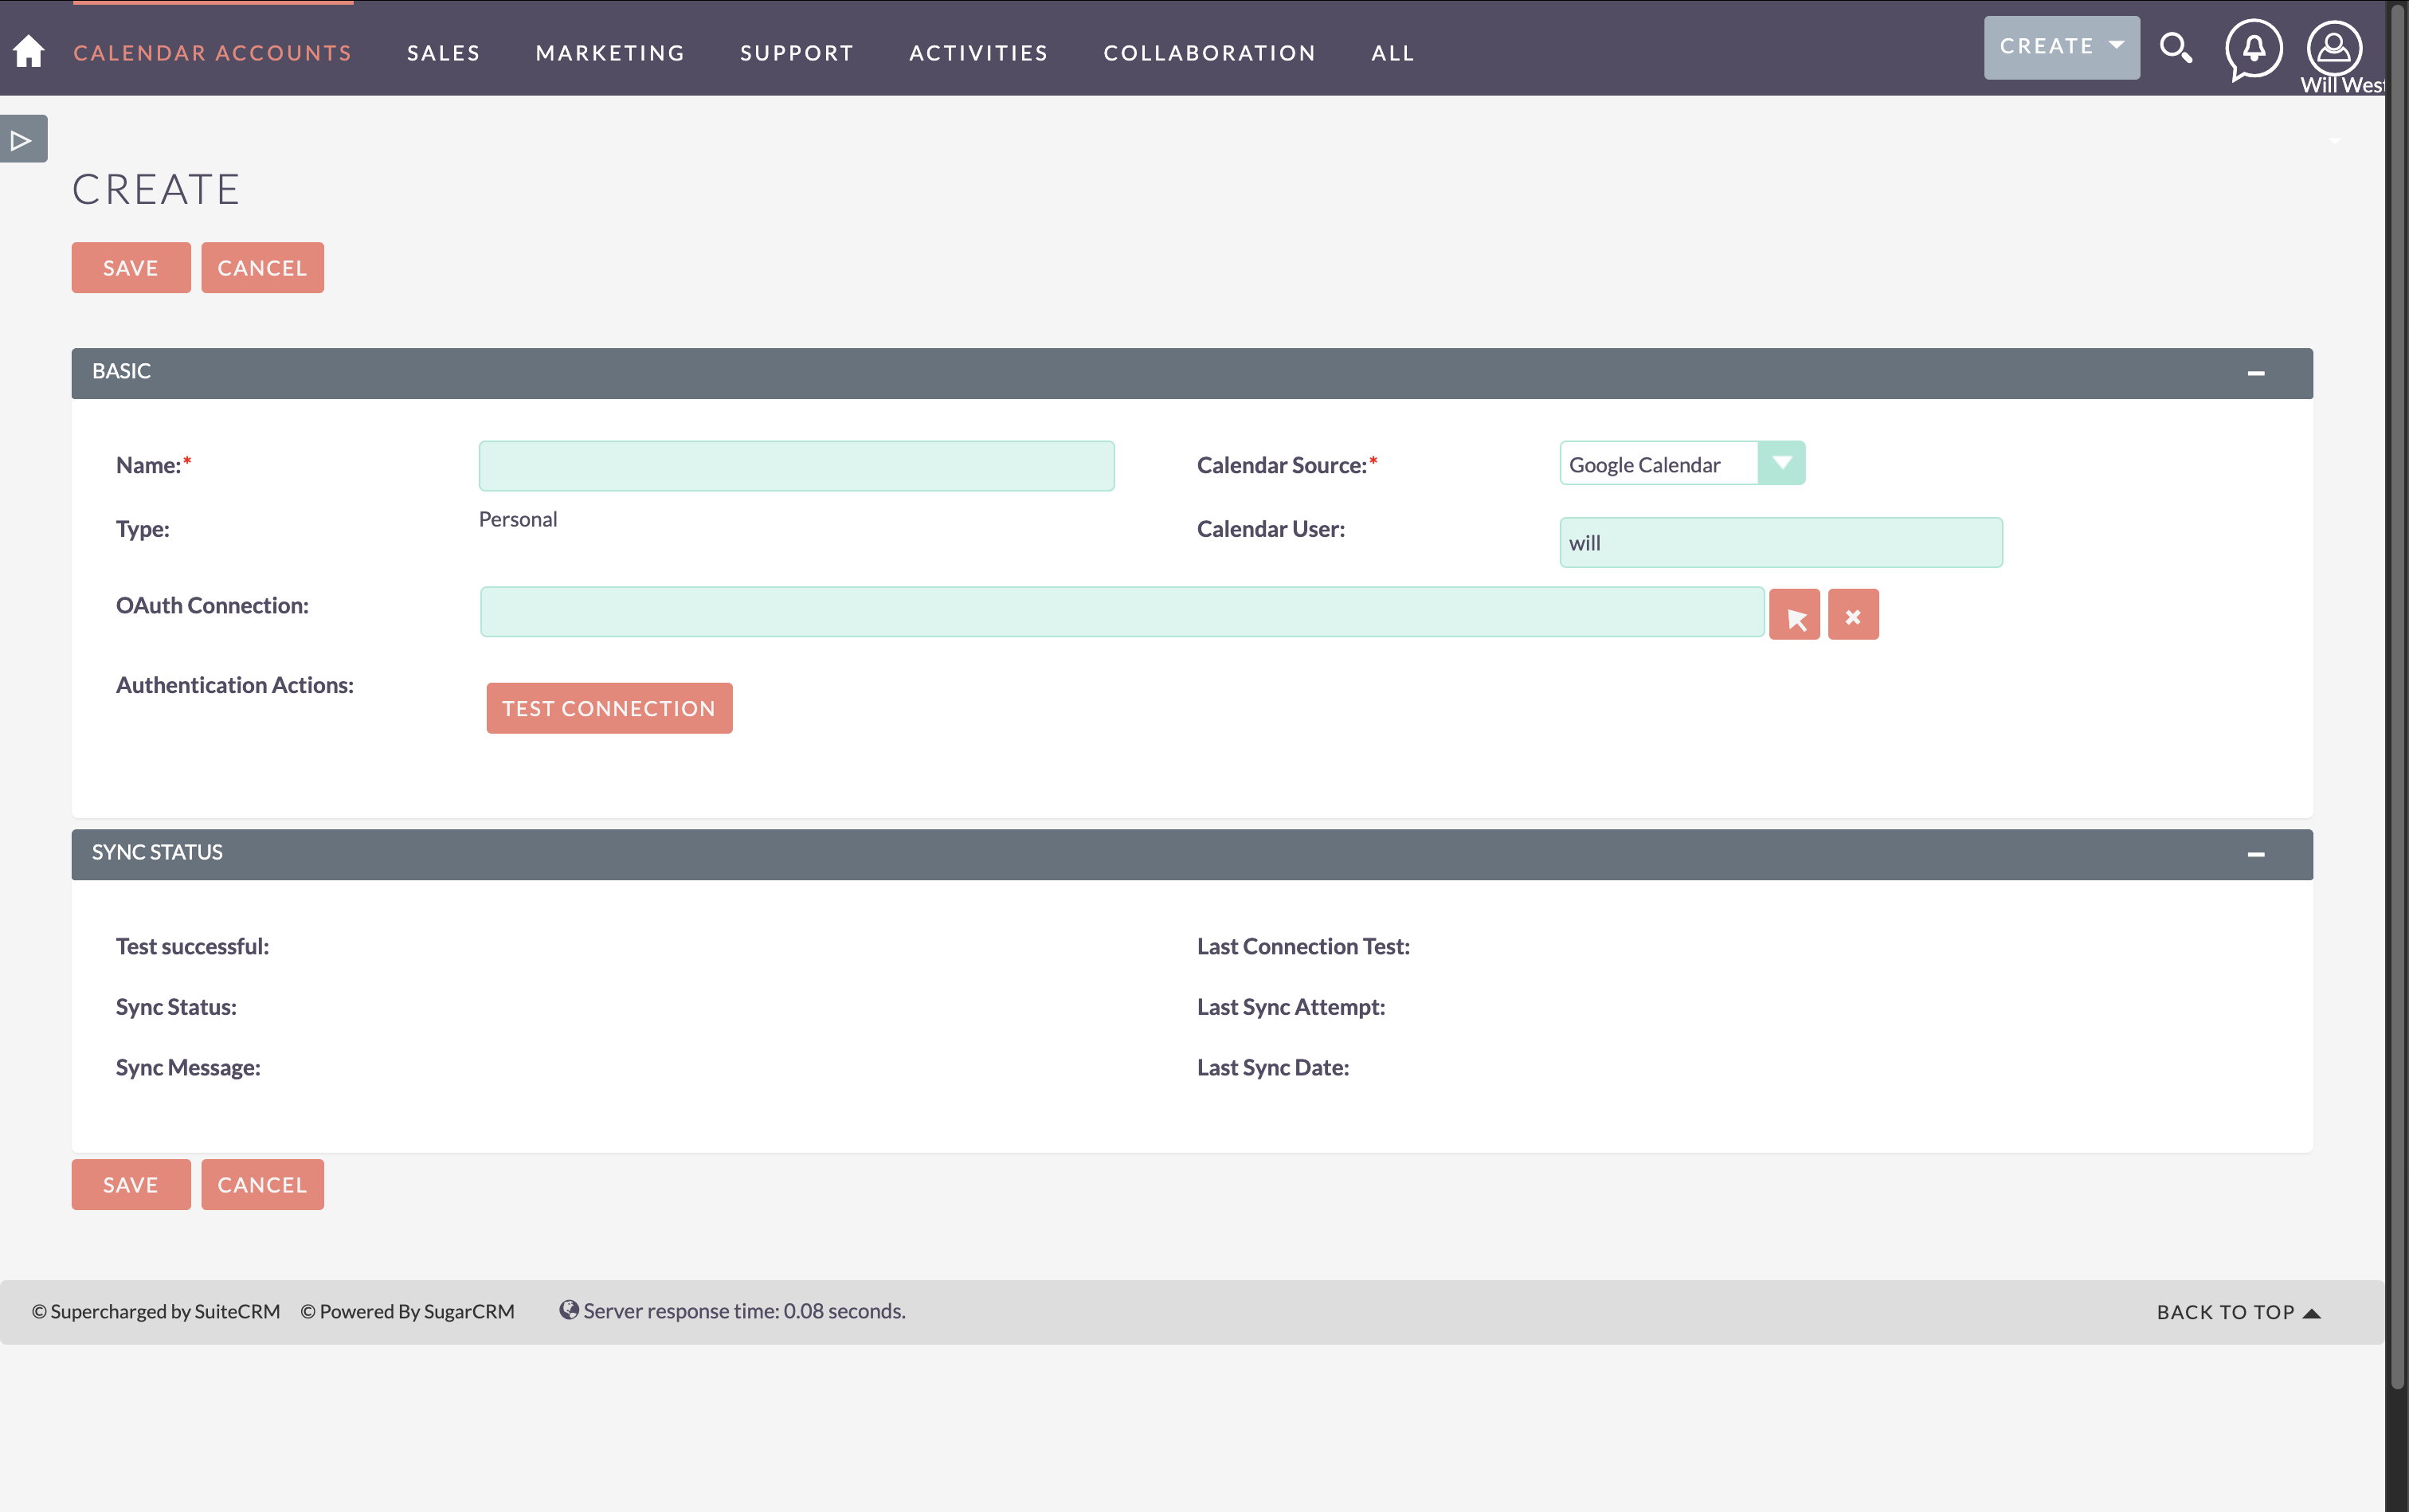This screenshot has width=2409, height=1512.
Task: Click the Calendar User field containing will
Action: point(1779,542)
